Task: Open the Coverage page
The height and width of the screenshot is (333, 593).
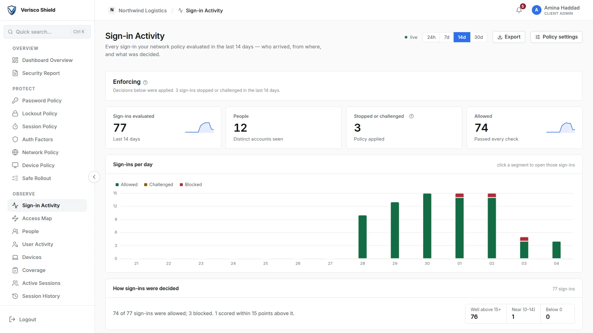Action: pyautogui.click(x=47, y=270)
